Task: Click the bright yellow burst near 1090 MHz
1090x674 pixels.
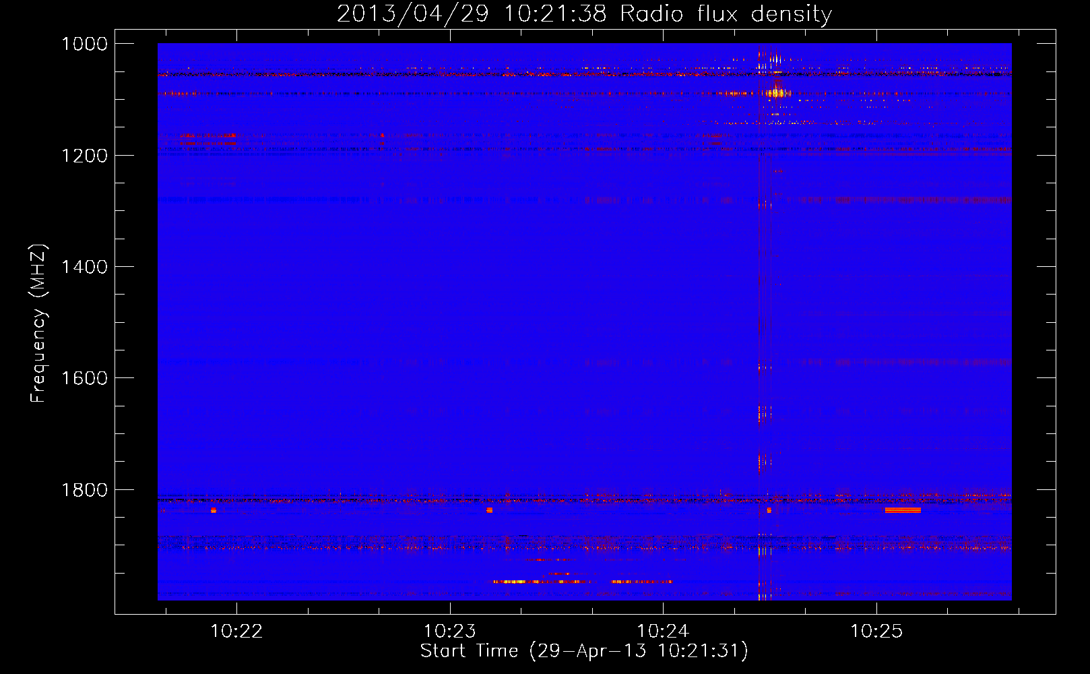Action: point(776,92)
